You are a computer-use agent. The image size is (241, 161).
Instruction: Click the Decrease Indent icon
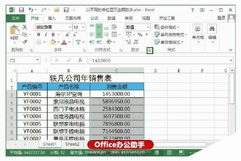[92, 42]
